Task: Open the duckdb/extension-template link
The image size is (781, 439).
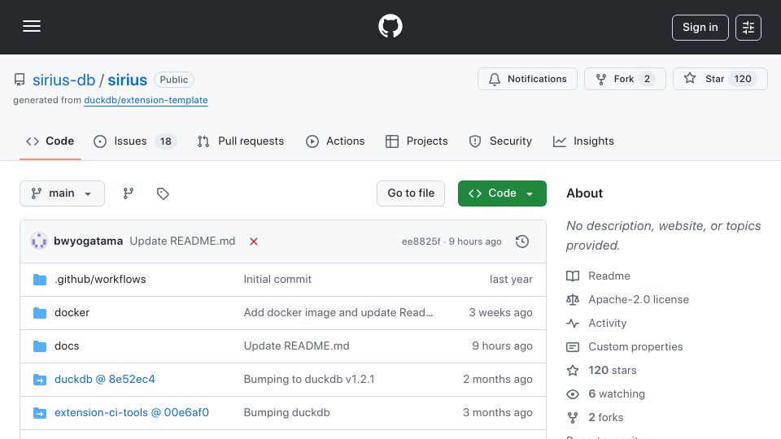Action: pos(146,100)
